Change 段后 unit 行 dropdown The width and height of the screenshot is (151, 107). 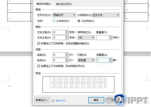[x=71, y=60]
